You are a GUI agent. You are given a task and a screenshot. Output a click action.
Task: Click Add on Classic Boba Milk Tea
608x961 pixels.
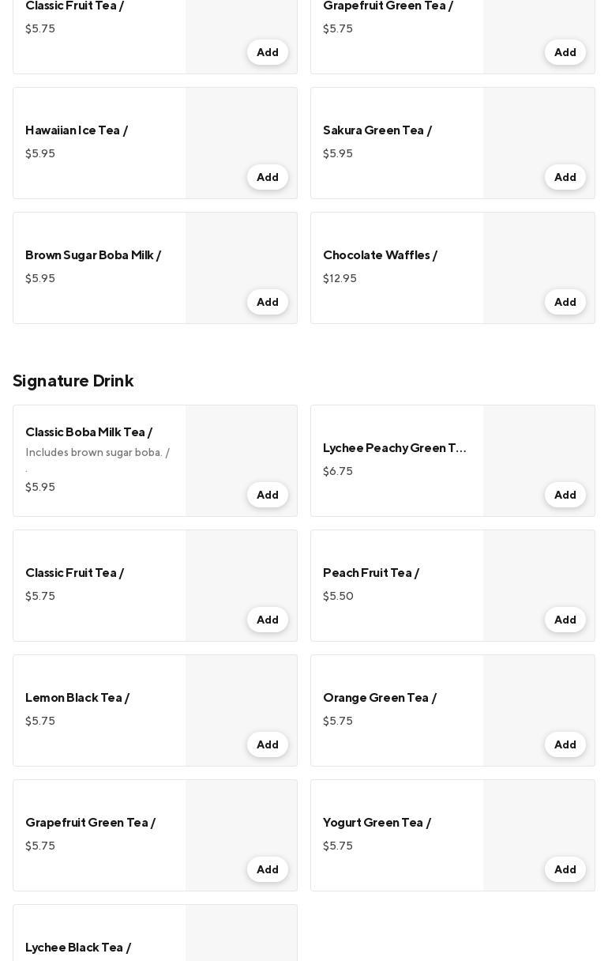click(x=267, y=495)
